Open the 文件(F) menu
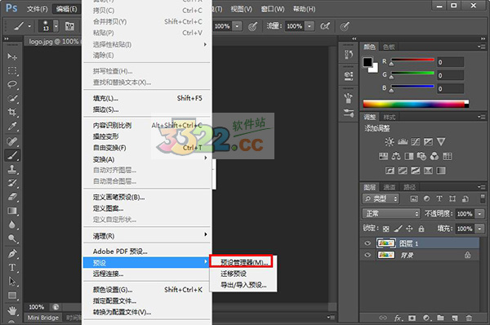This screenshot has width=490, height=325. (x=38, y=9)
